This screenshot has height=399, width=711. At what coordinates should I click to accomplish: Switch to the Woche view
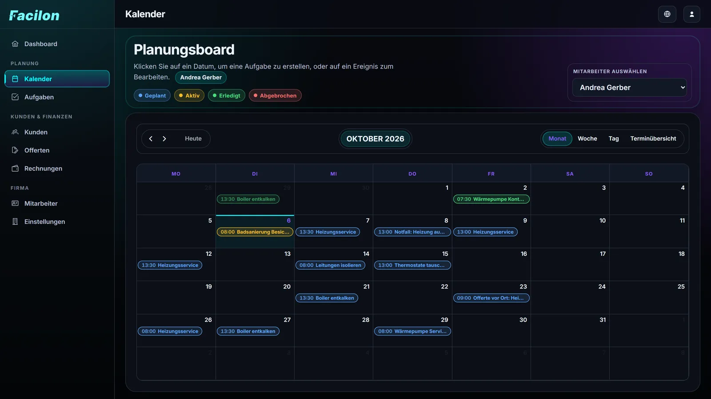[x=587, y=139]
